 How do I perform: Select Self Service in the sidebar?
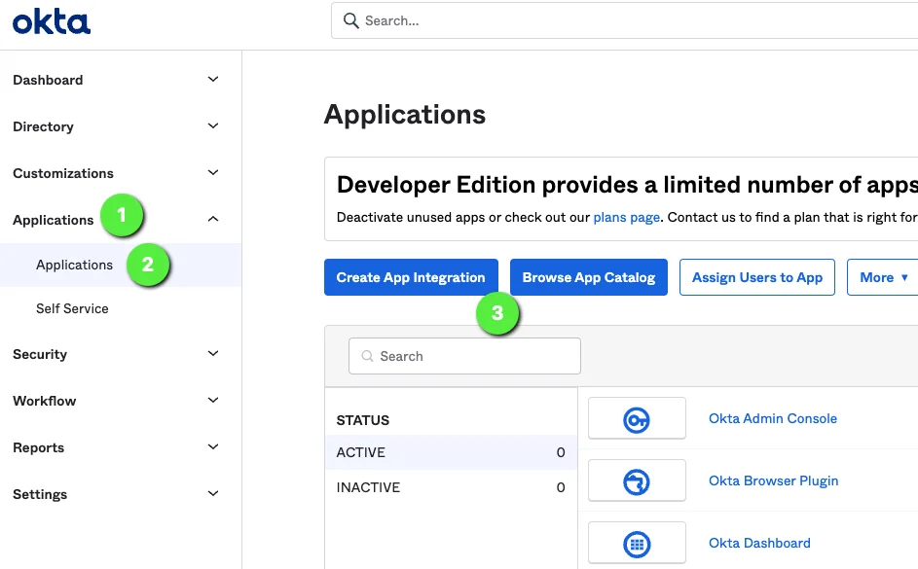(72, 308)
